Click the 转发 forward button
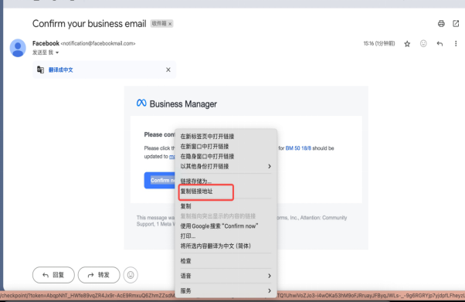This screenshot has height=302, width=465. [99, 275]
